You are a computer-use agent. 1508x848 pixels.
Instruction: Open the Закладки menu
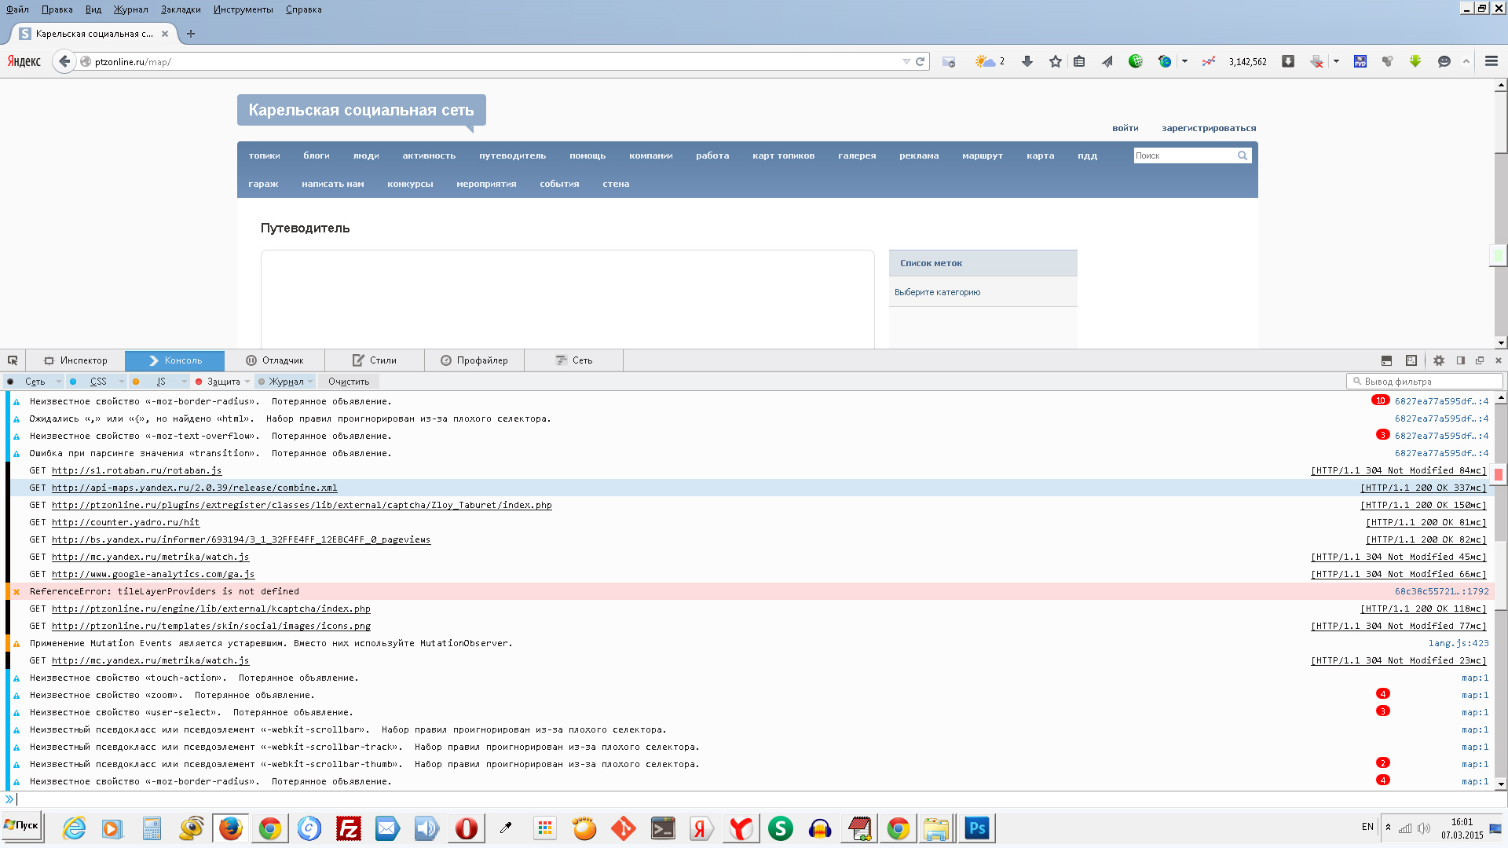tap(181, 9)
